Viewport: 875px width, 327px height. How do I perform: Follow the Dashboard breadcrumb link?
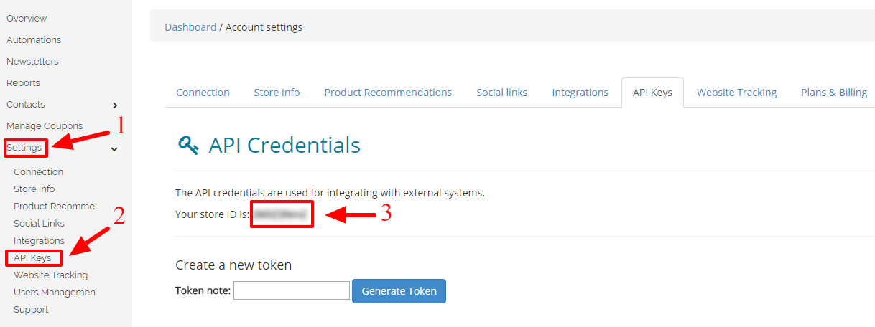click(x=190, y=27)
